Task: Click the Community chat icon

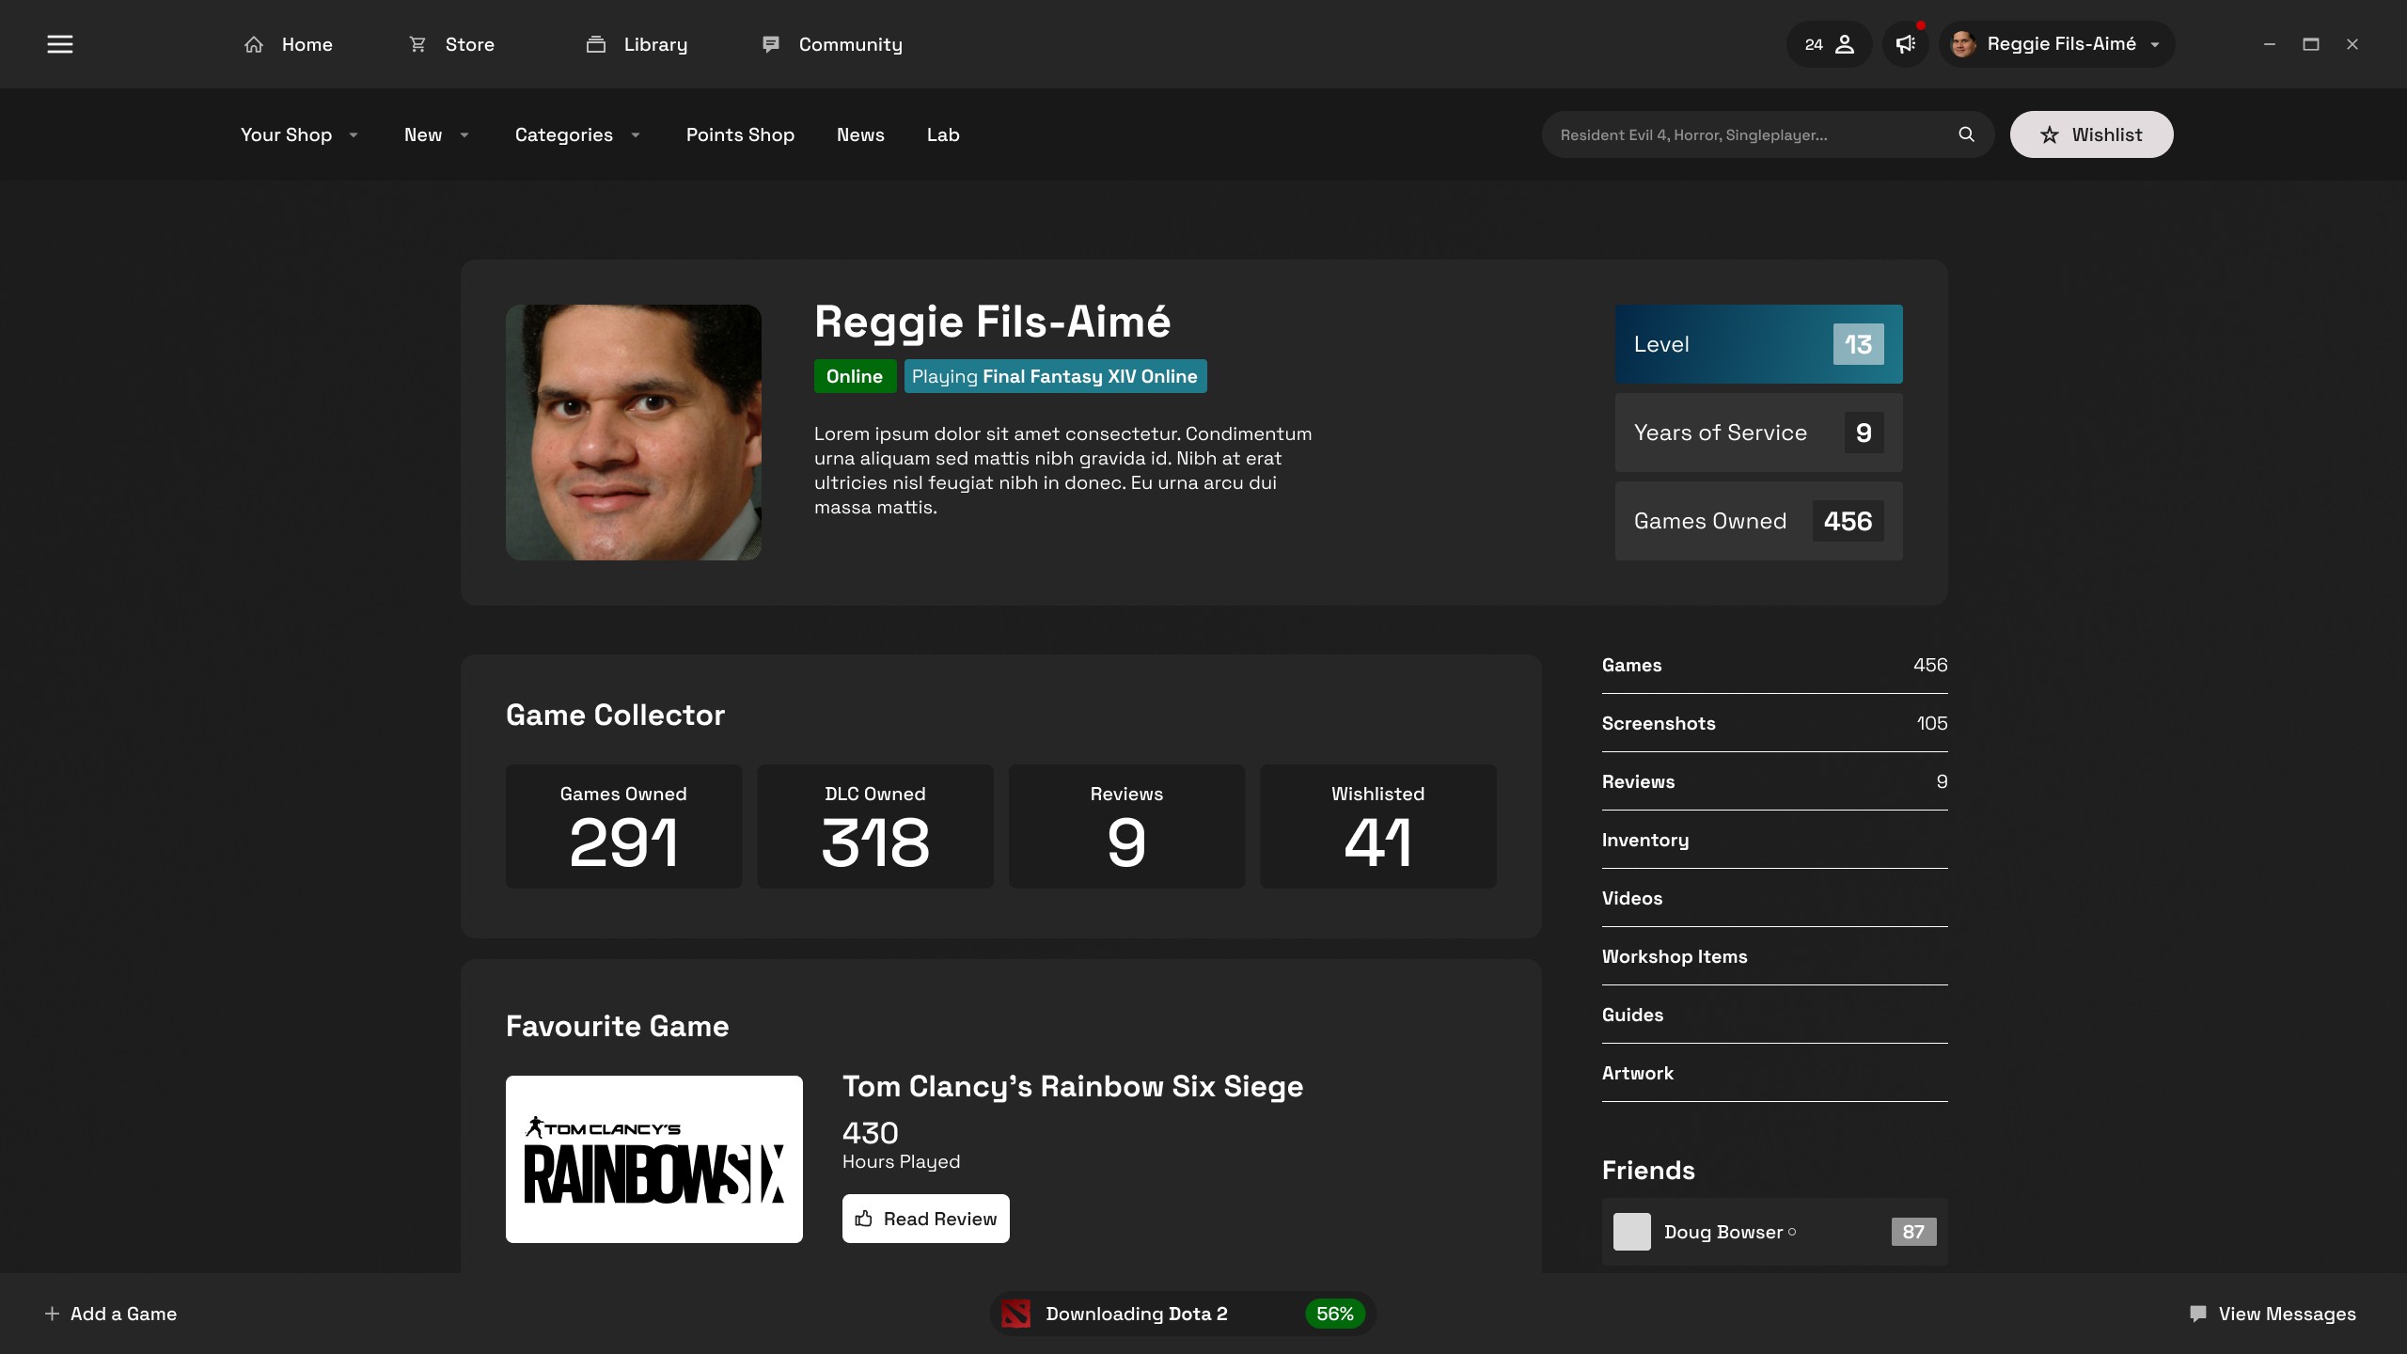Action: [x=771, y=44]
